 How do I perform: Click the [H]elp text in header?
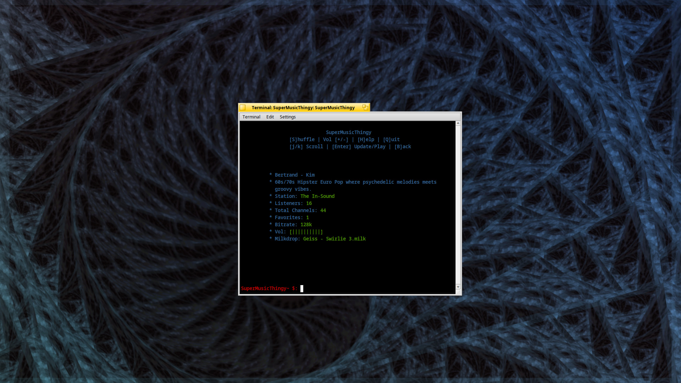click(366, 139)
